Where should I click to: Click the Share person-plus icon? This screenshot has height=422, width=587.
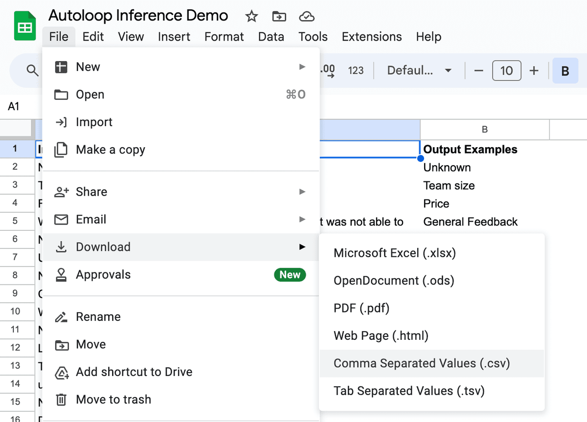61,192
